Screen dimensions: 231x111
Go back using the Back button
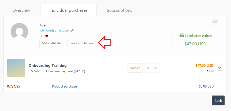(218, 101)
